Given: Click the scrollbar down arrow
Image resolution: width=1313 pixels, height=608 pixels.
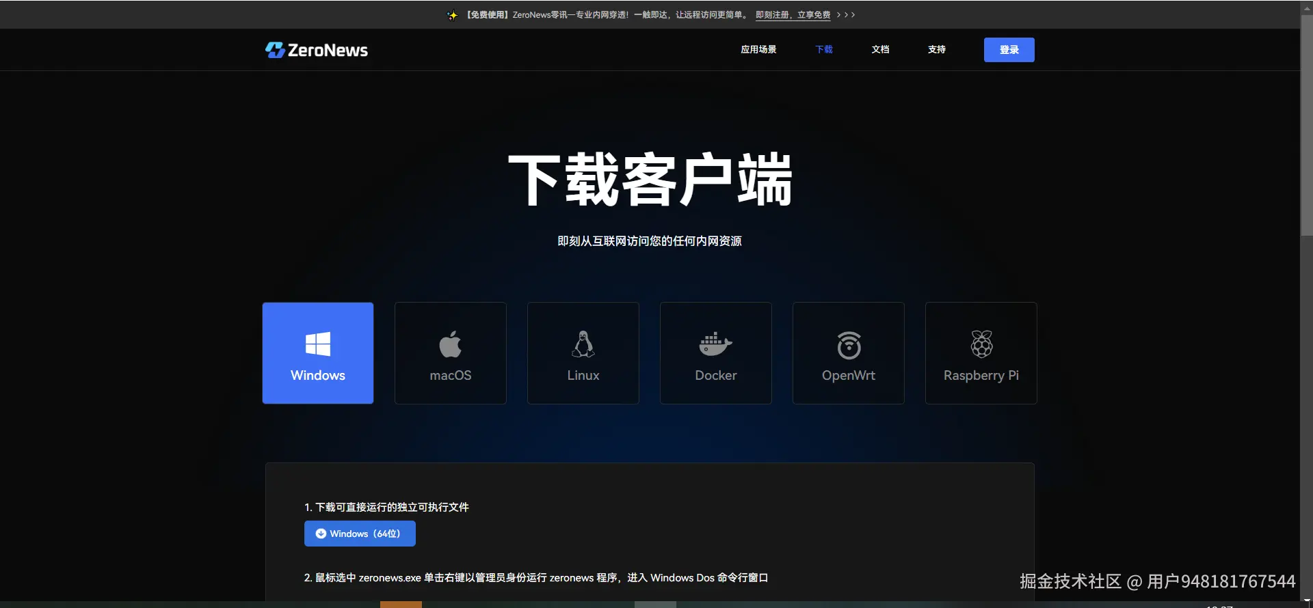Looking at the screenshot, I should coord(1306,603).
